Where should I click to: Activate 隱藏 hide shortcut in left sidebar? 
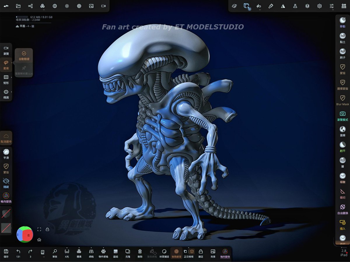pos(6,183)
